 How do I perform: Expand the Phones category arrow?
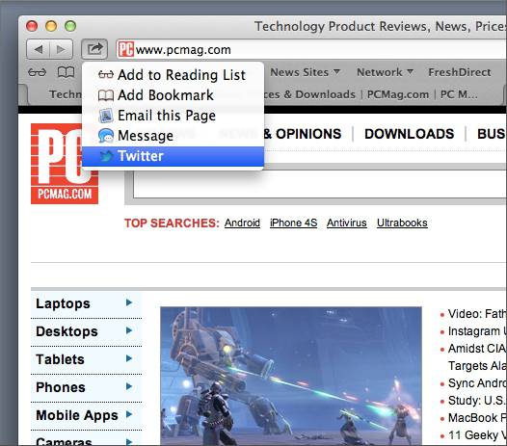[x=129, y=386]
